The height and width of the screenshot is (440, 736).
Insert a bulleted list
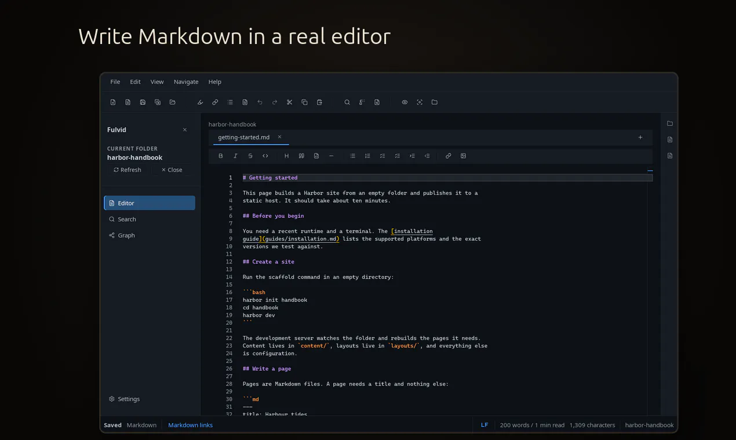[352, 156]
